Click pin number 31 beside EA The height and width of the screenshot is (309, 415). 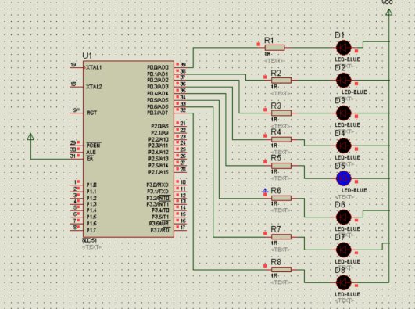coord(73,156)
